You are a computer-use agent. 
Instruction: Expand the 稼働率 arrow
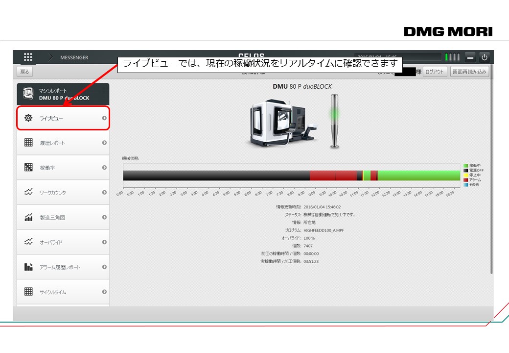104,167
